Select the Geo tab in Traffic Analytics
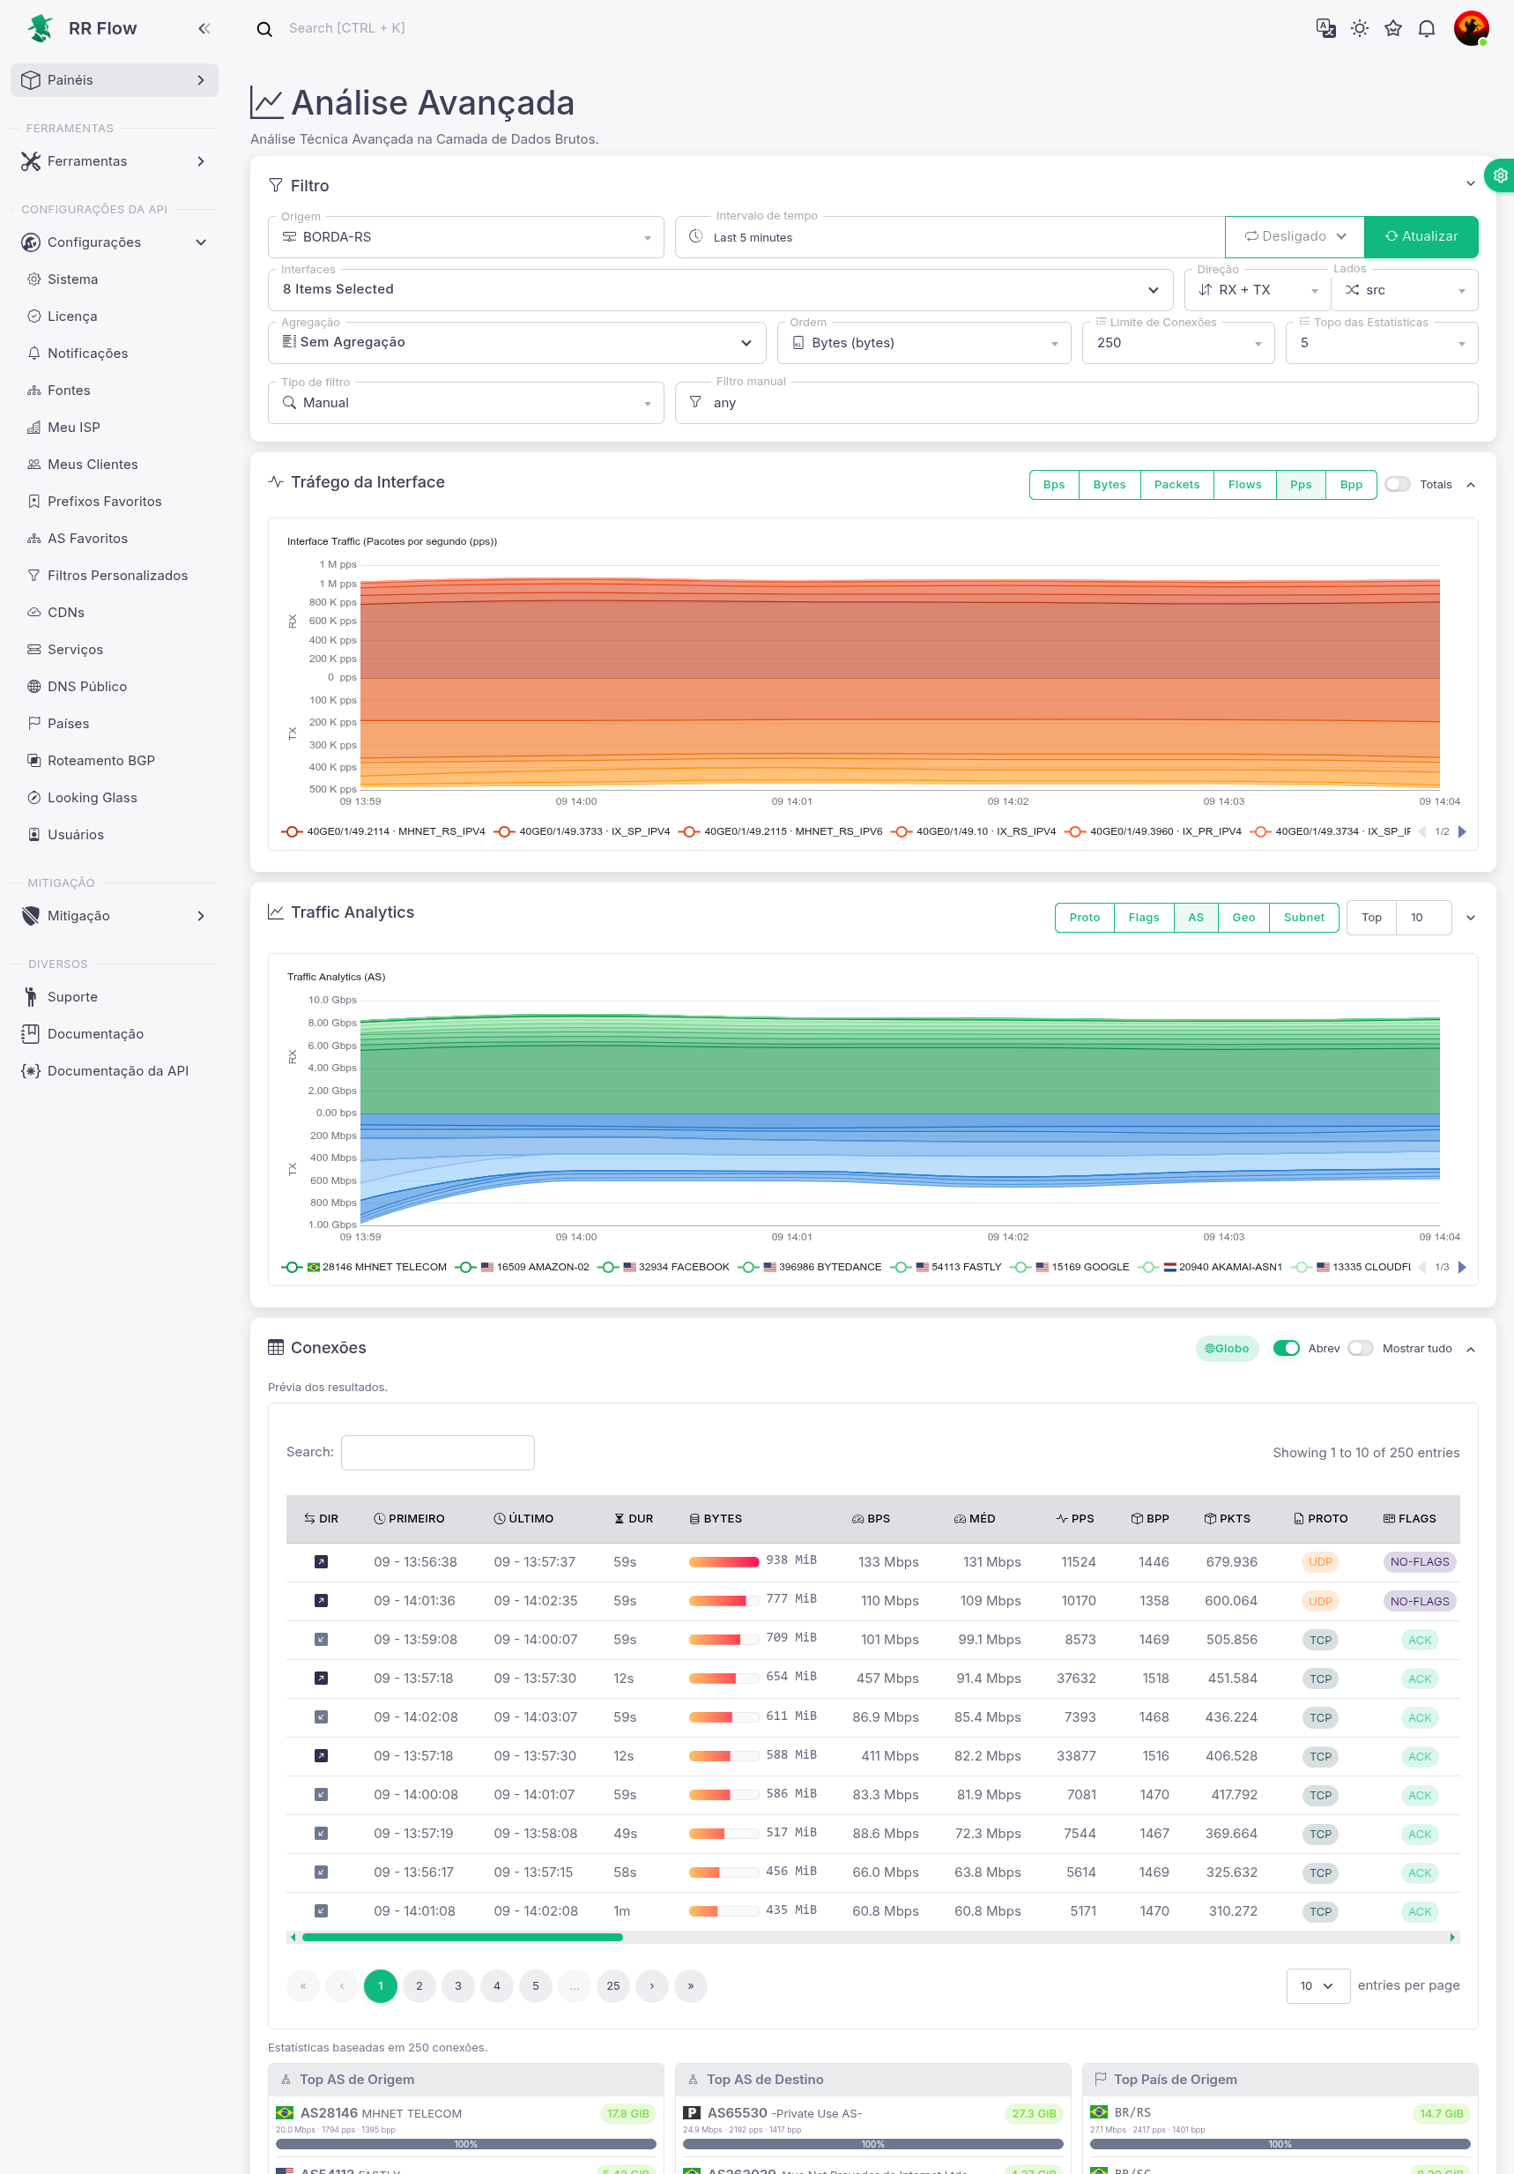The height and width of the screenshot is (2174, 1514). pos(1243,918)
